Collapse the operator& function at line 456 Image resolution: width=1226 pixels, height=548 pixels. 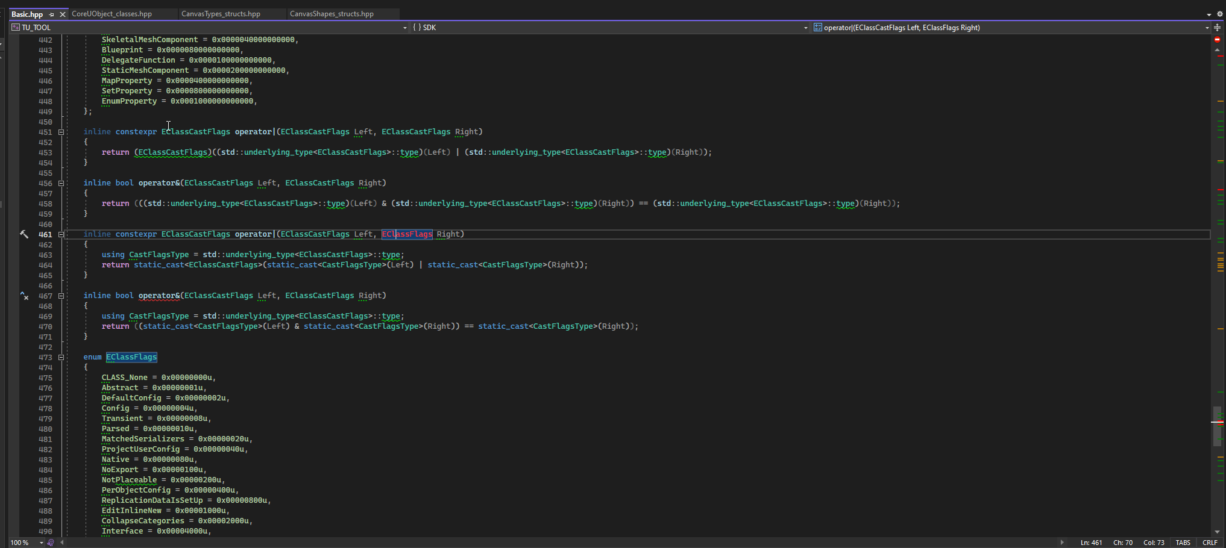click(61, 183)
